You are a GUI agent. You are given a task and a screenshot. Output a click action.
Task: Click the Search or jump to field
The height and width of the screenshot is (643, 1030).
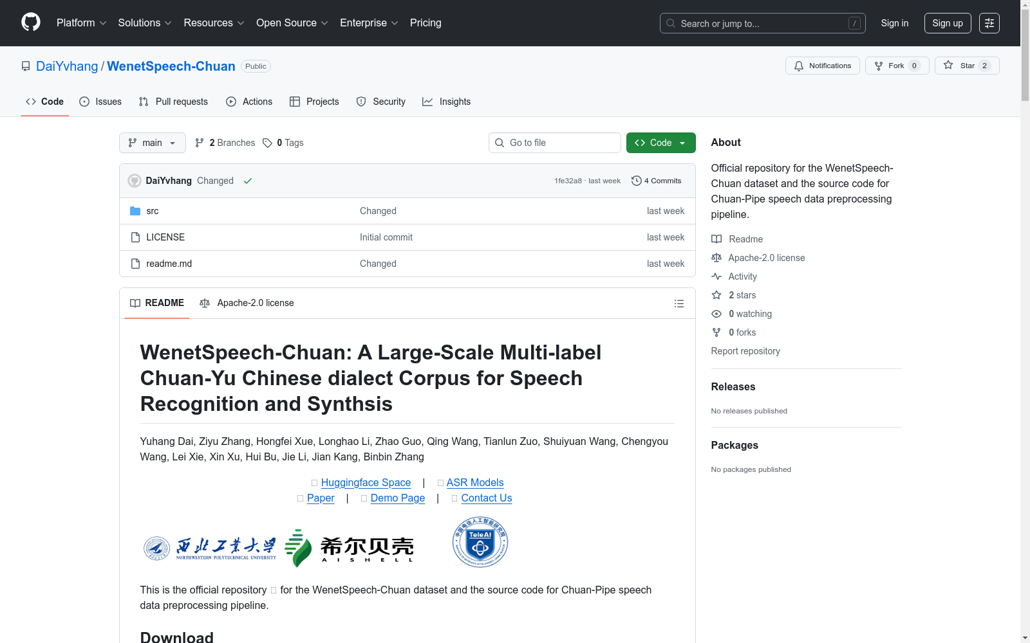click(763, 23)
